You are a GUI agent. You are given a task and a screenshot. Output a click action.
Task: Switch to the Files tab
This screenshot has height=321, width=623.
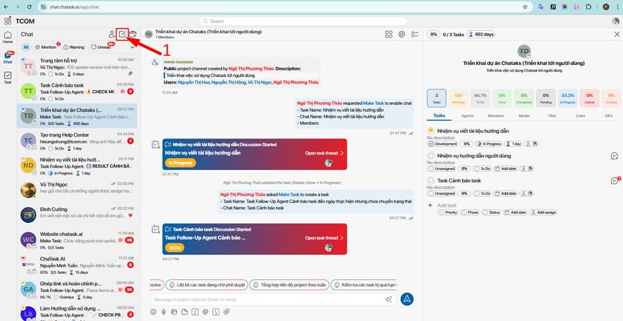(x=552, y=116)
